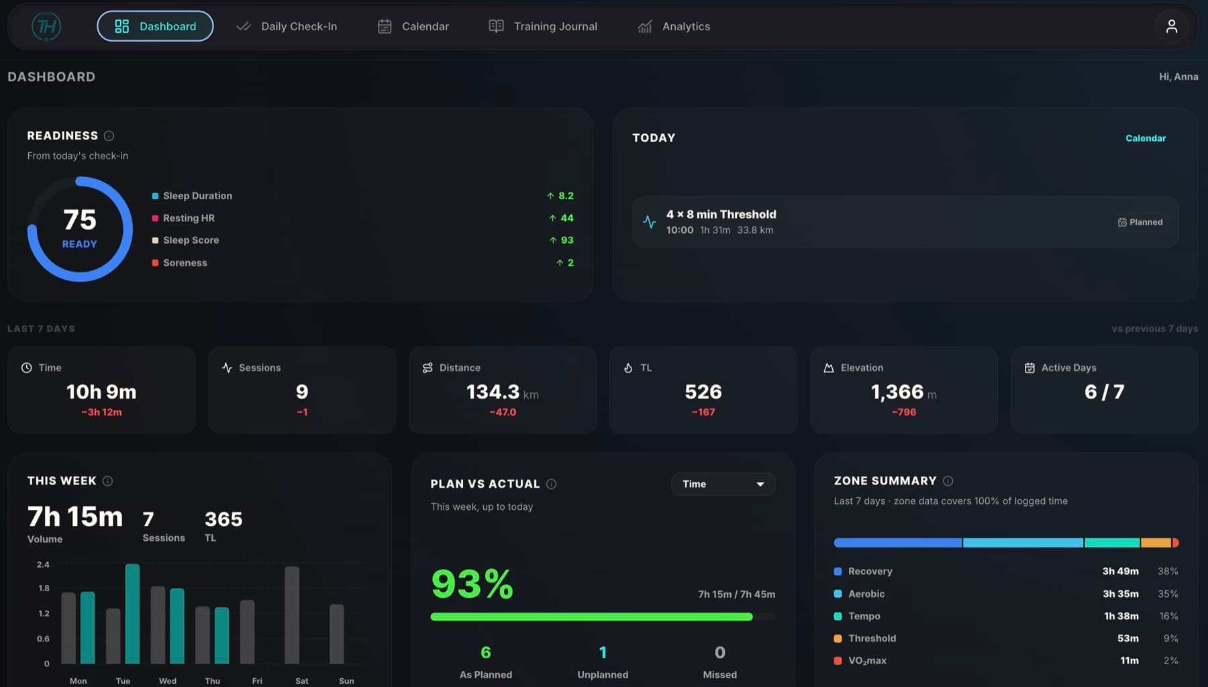Click the Readiness info icon
This screenshot has width=1208, height=687.
(109, 136)
